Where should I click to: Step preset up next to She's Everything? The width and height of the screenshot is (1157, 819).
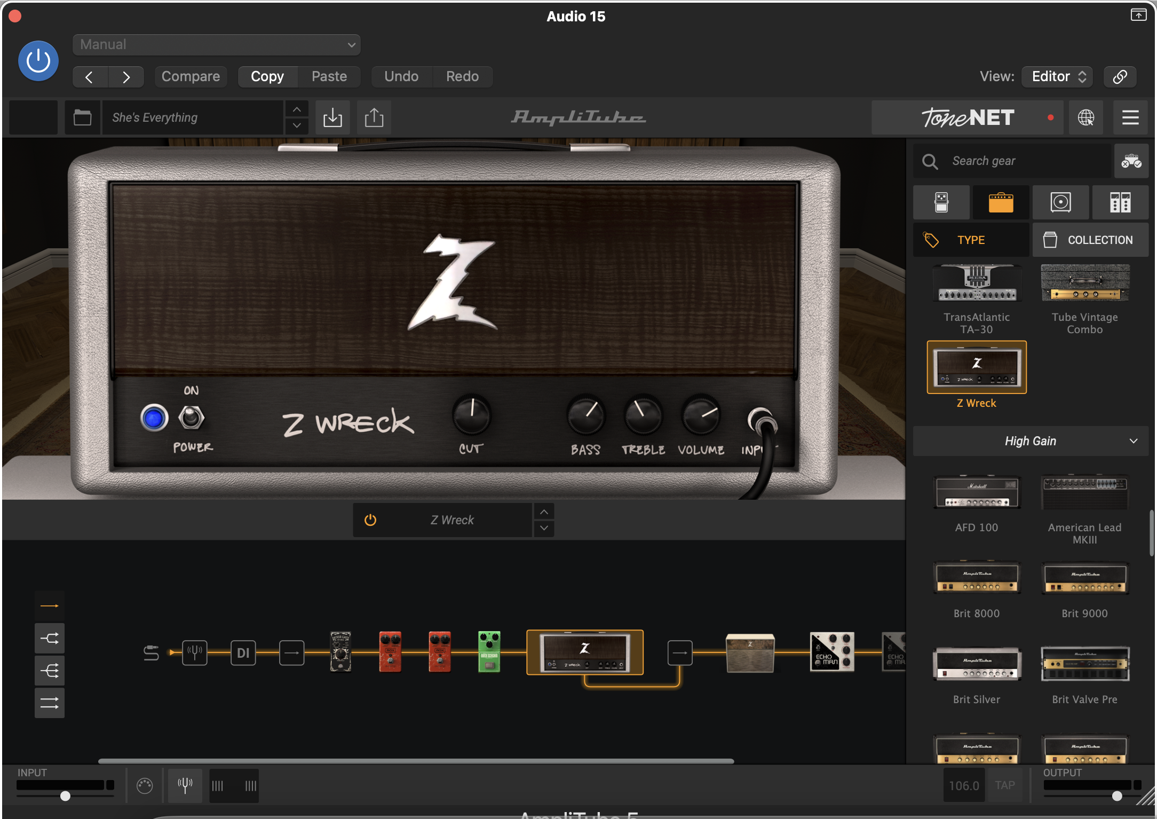(x=297, y=109)
